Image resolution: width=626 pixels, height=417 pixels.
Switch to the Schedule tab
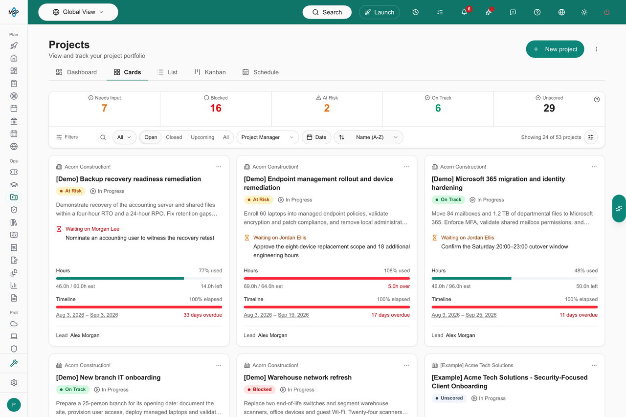click(261, 72)
